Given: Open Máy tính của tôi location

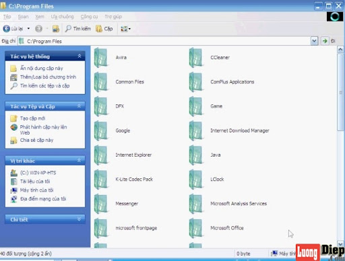Looking at the screenshot, I should click(x=36, y=190).
